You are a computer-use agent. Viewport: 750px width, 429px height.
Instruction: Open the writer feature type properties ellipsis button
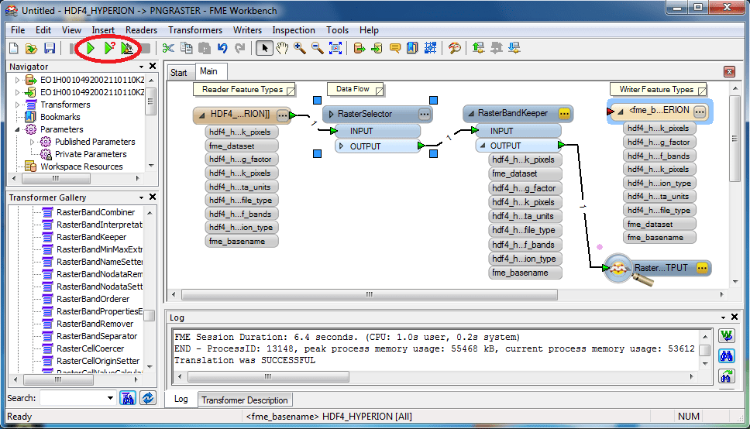(700, 112)
